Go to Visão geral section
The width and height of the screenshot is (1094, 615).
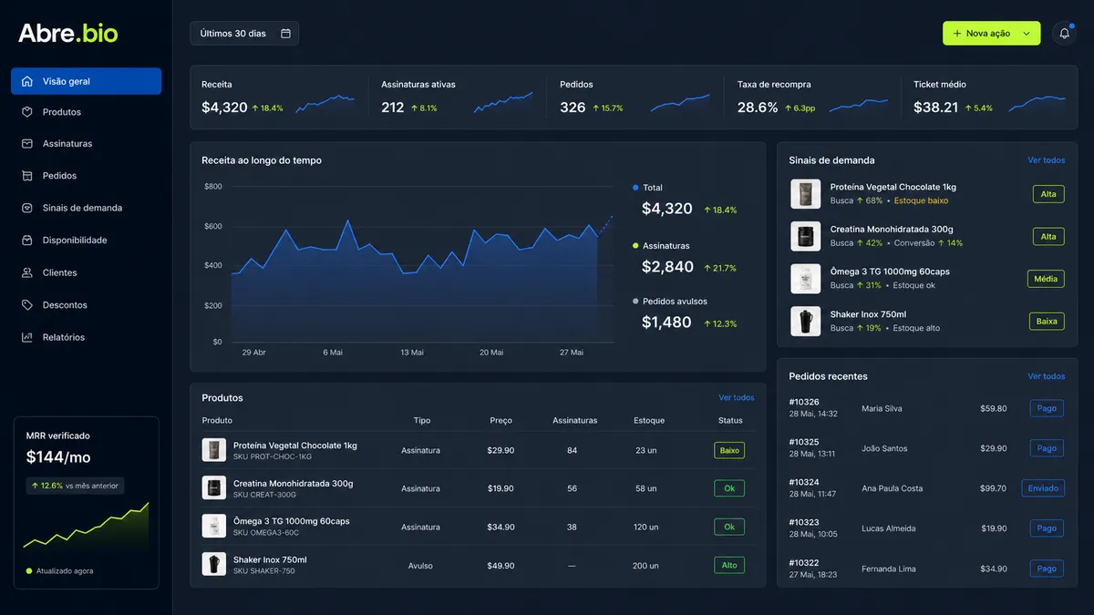(87, 81)
